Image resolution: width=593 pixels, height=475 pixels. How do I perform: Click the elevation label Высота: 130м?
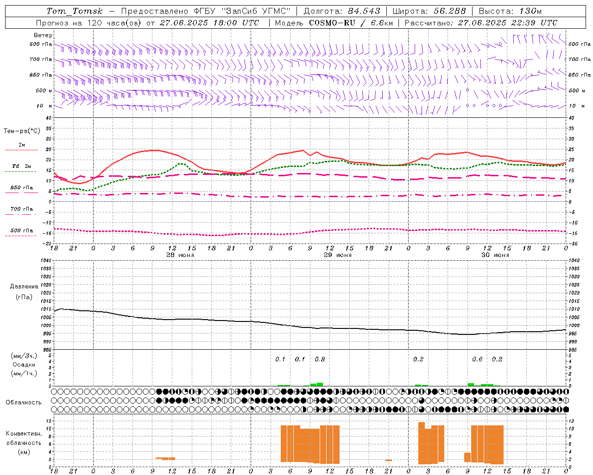510,11
